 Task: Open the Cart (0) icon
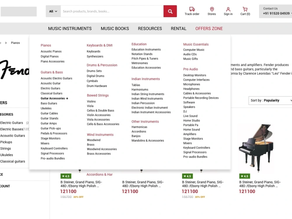tap(245, 9)
